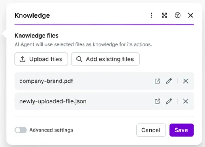Click the Advanced settings label
Viewport: 205px width, 147px height.
pos(51,130)
